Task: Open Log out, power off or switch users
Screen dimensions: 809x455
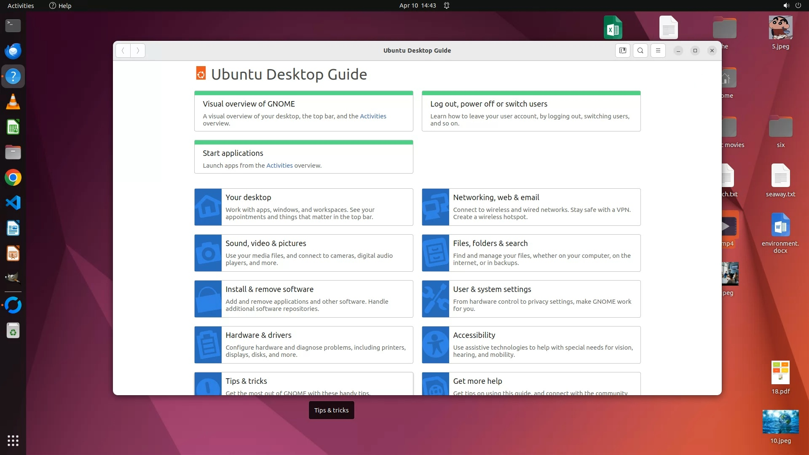Action: click(488, 104)
